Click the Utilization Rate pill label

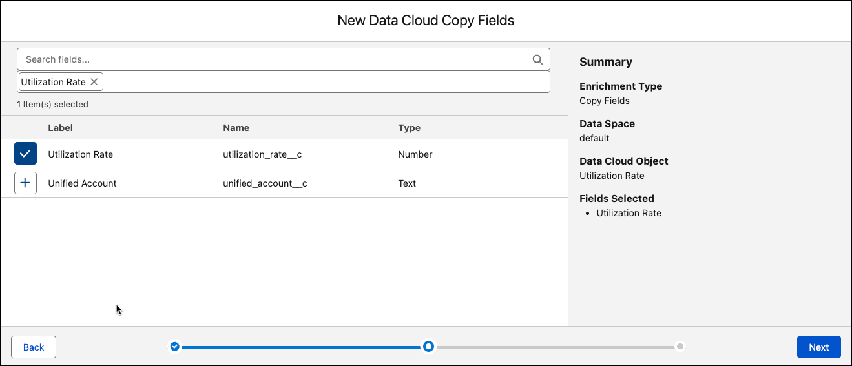[x=54, y=82]
